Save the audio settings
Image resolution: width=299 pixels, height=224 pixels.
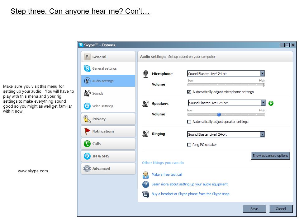tap(254, 209)
